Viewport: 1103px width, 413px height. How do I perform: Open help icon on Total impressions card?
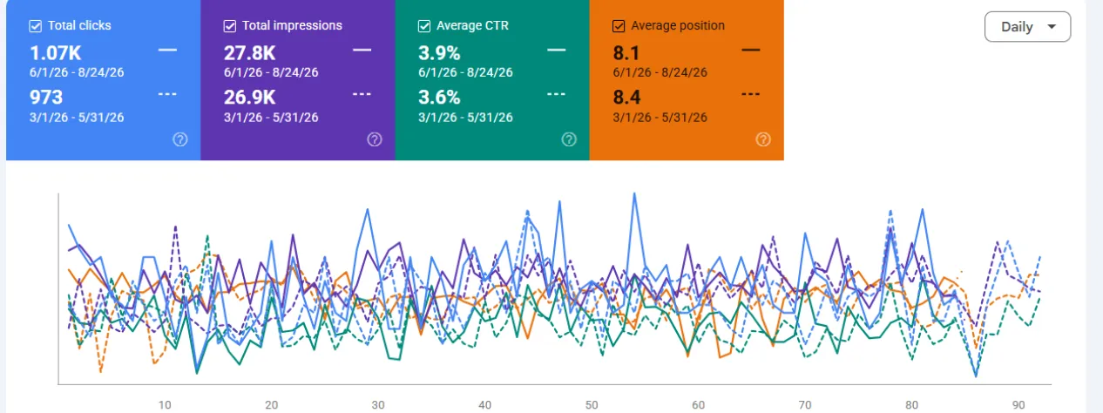[x=375, y=139]
